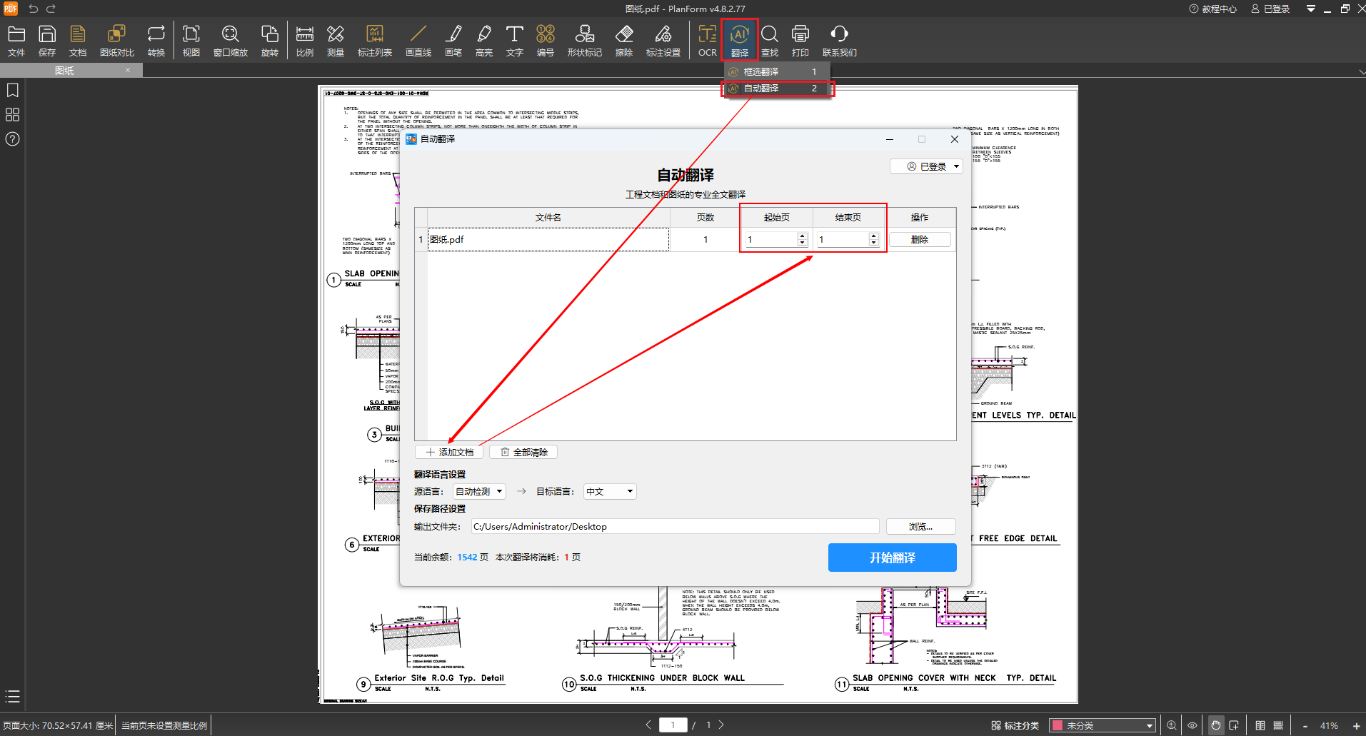Open the bookmark panel in left sidebar
1366x736 pixels.
[x=12, y=91]
